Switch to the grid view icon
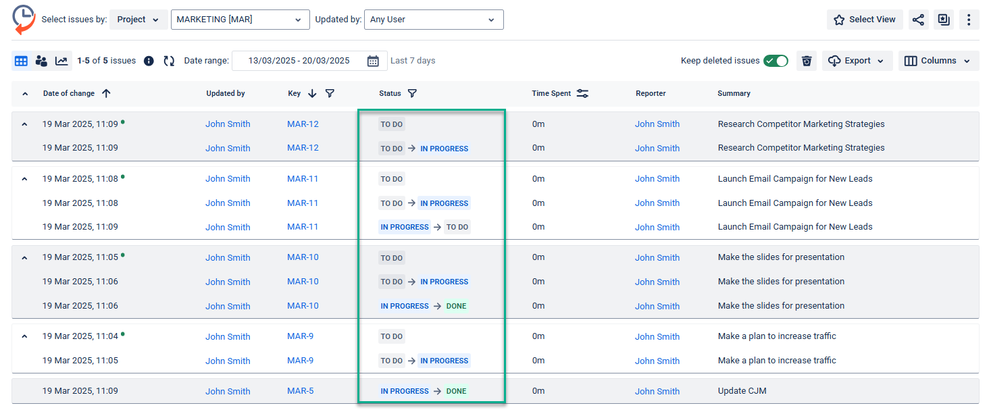 [x=21, y=61]
